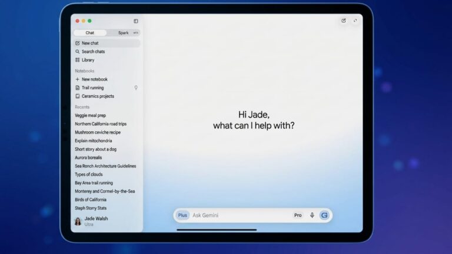Image resolution: width=452 pixels, height=254 pixels.
Task: Click the Notebooks section header
Action: coord(85,71)
